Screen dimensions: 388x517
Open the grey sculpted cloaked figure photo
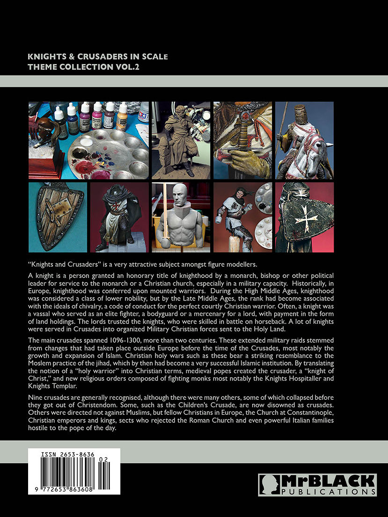(x=181, y=141)
